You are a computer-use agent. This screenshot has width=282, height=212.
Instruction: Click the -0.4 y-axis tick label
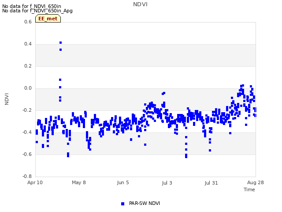[27, 132]
